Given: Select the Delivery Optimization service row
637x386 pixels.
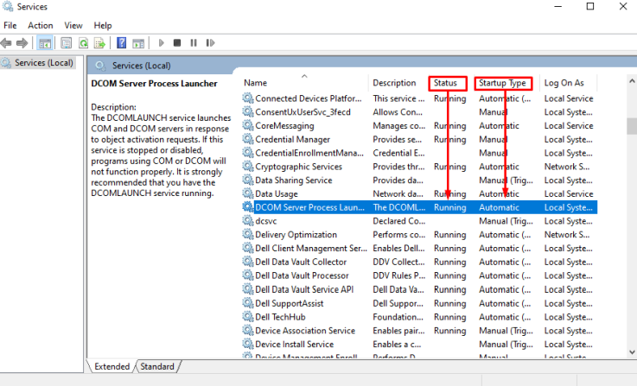Looking at the screenshot, I should coord(296,235).
